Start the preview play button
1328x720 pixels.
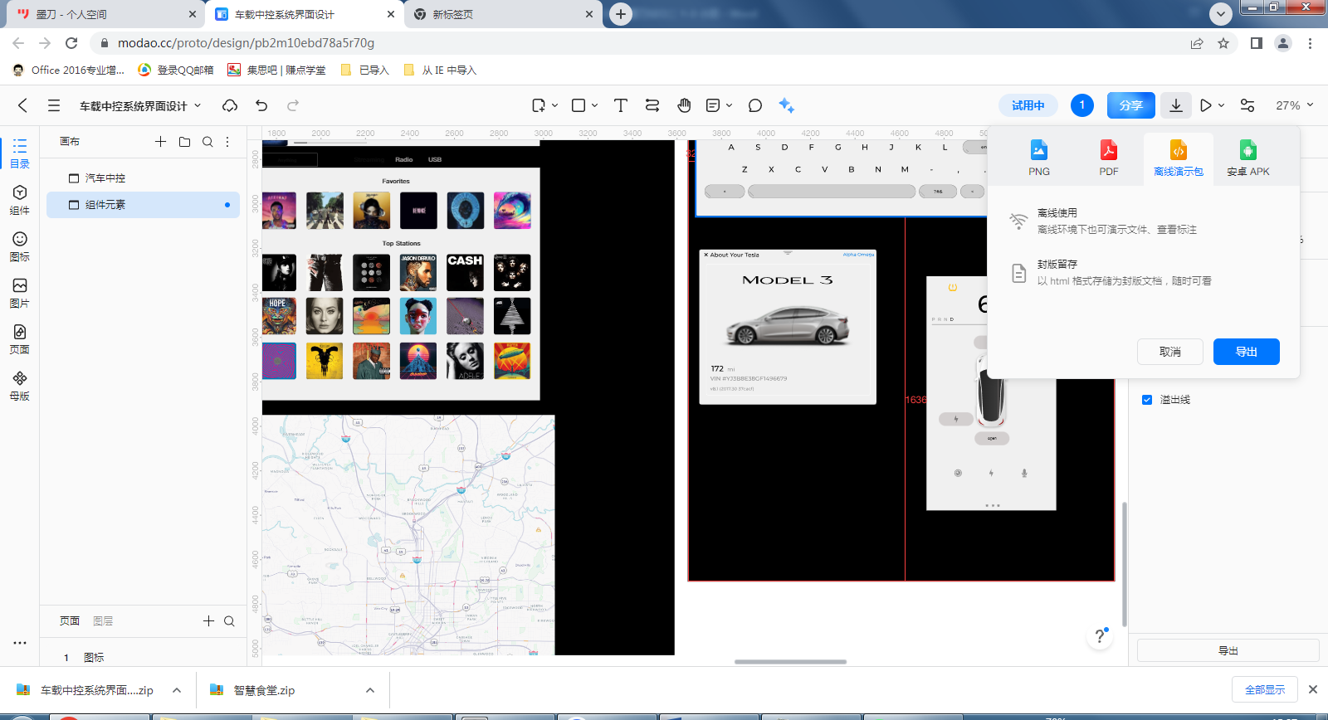pyautogui.click(x=1206, y=105)
